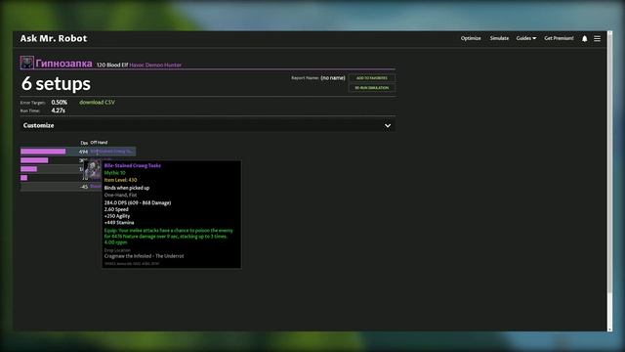Screen dimensions: 625x352
Task: Expand the Guides dropdown menu
Action: click(526, 38)
